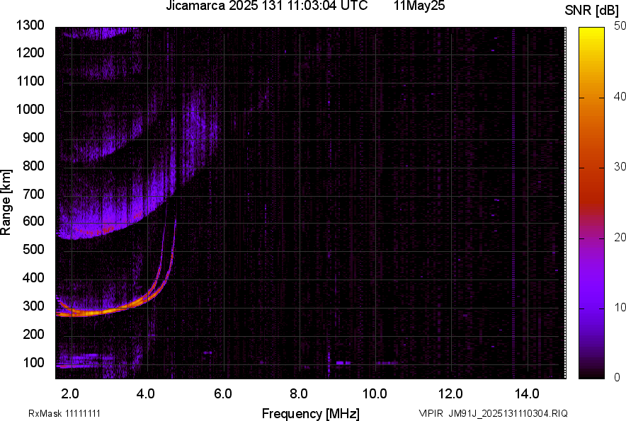
Task: Click the colorbar tick label '0'
Action: pyautogui.click(x=618, y=377)
